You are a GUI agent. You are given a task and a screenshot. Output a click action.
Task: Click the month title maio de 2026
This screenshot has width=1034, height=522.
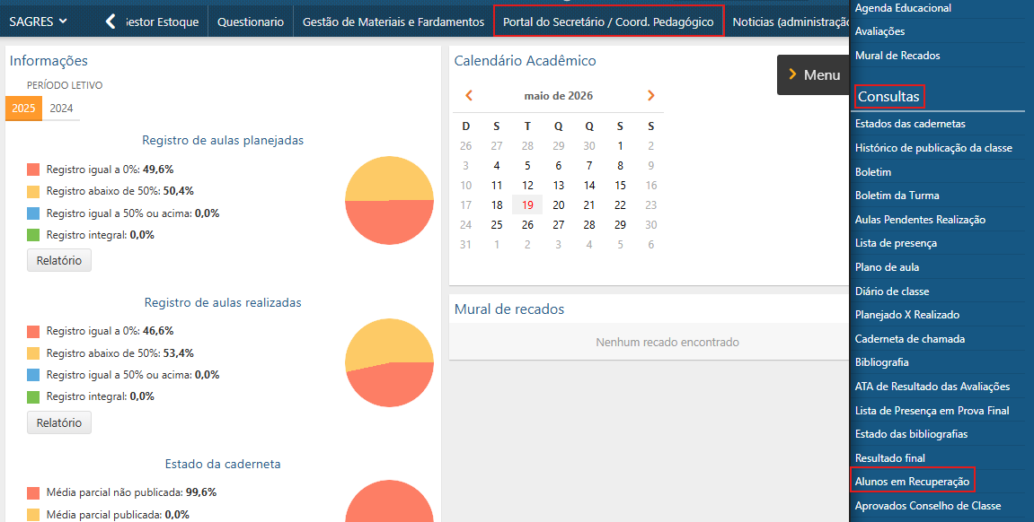click(559, 96)
